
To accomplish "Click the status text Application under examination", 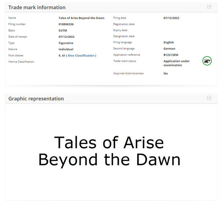I will click(x=176, y=63).
